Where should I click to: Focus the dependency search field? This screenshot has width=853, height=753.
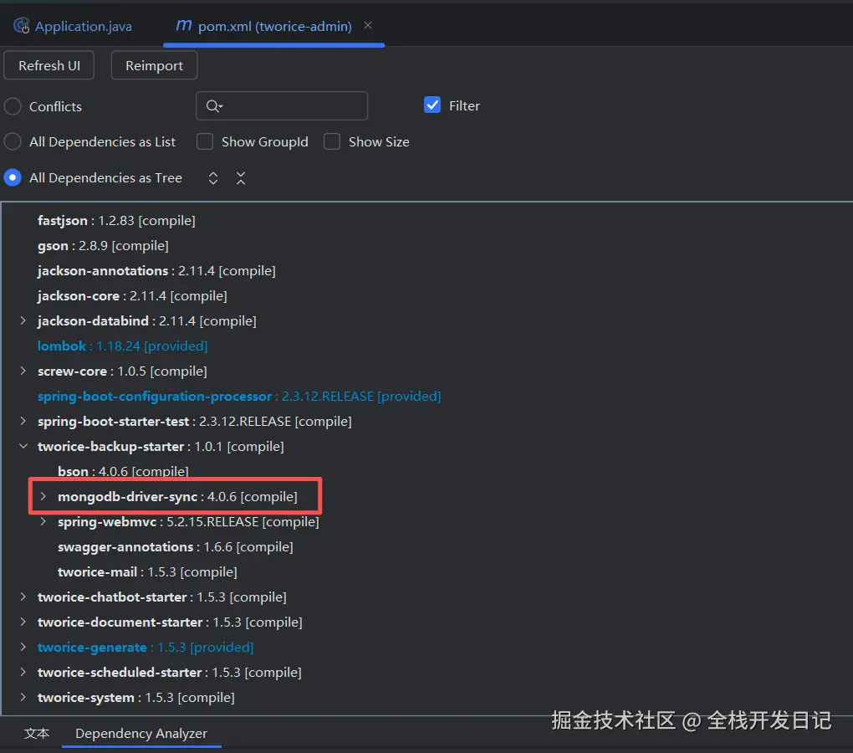pyautogui.click(x=282, y=105)
